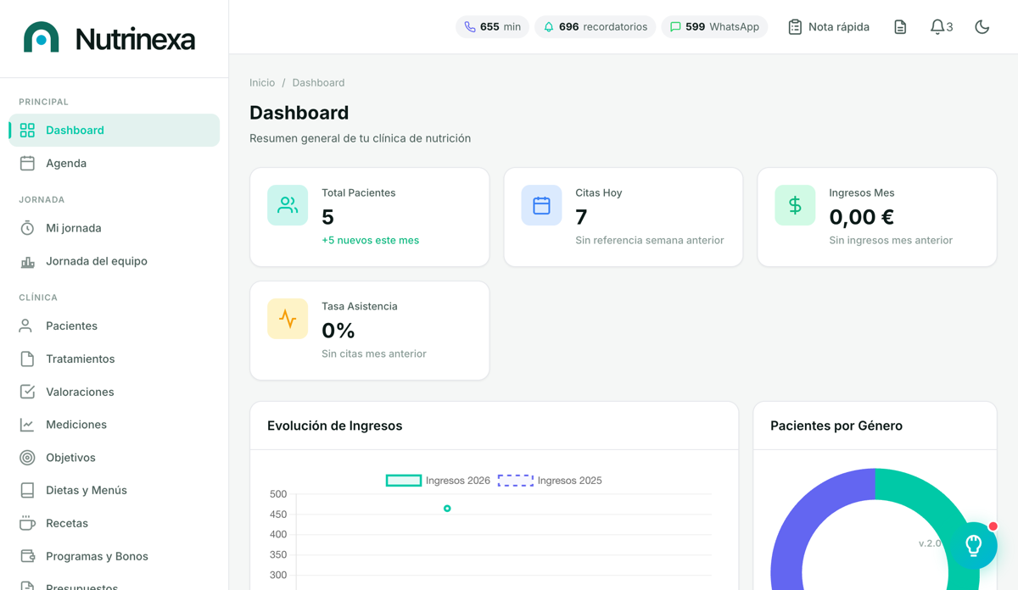Click the Nutrinexa logo icon

click(42, 38)
